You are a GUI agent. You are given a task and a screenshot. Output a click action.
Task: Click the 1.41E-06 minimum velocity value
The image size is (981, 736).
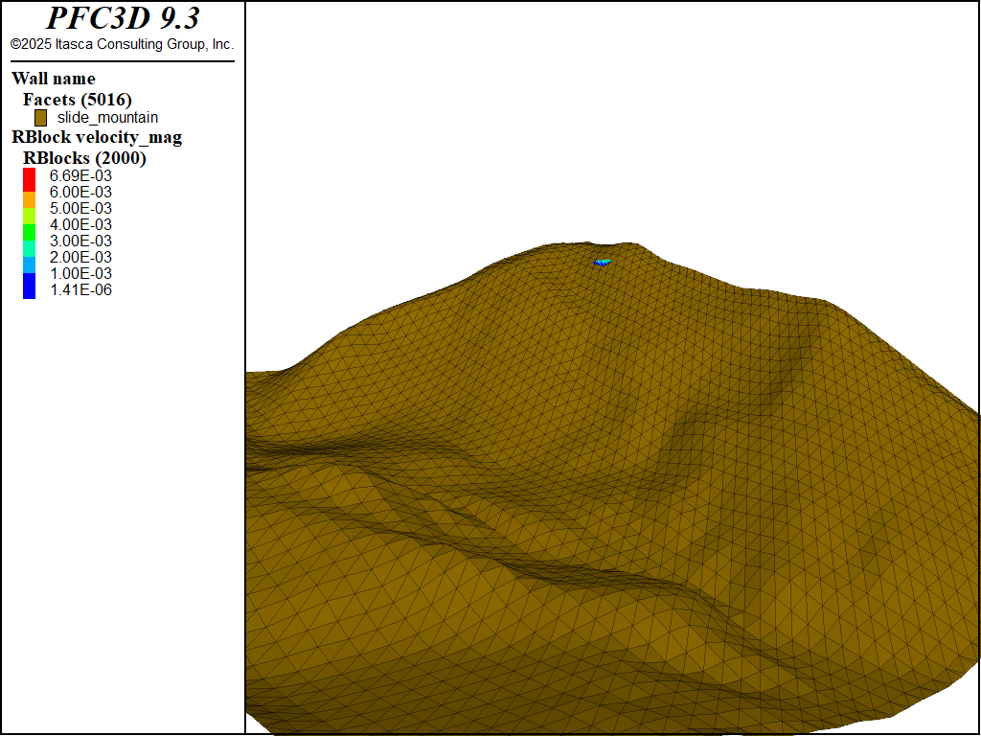pyautogui.click(x=80, y=289)
